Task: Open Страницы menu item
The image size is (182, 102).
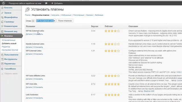Action: [x=9, y=22]
